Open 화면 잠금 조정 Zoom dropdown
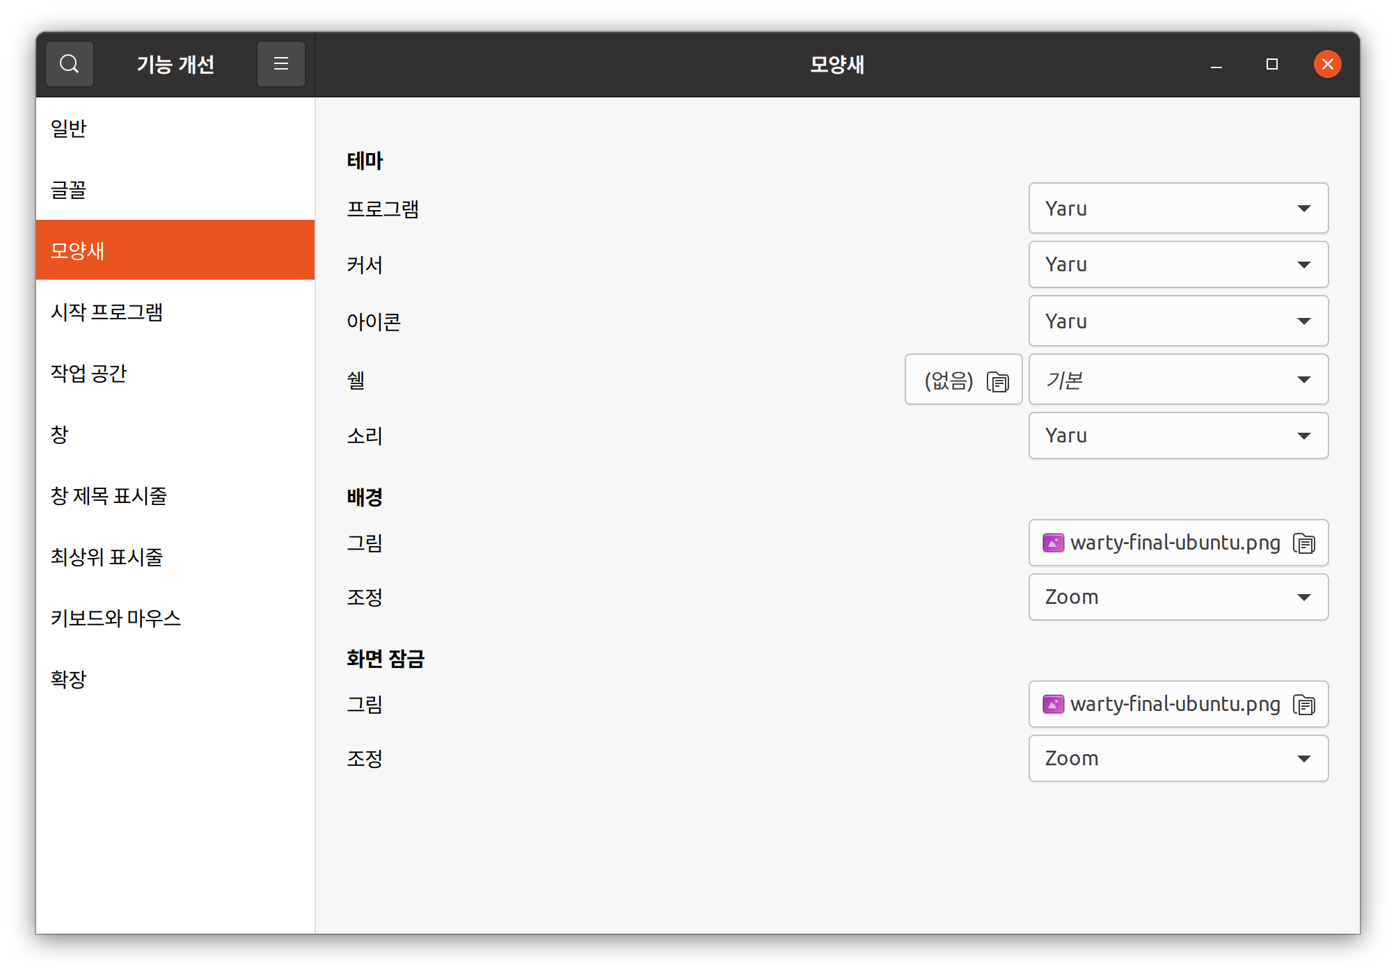The height and width of the screenshot is (974, 1396). pyautogui.click(x=1177, y=758)
